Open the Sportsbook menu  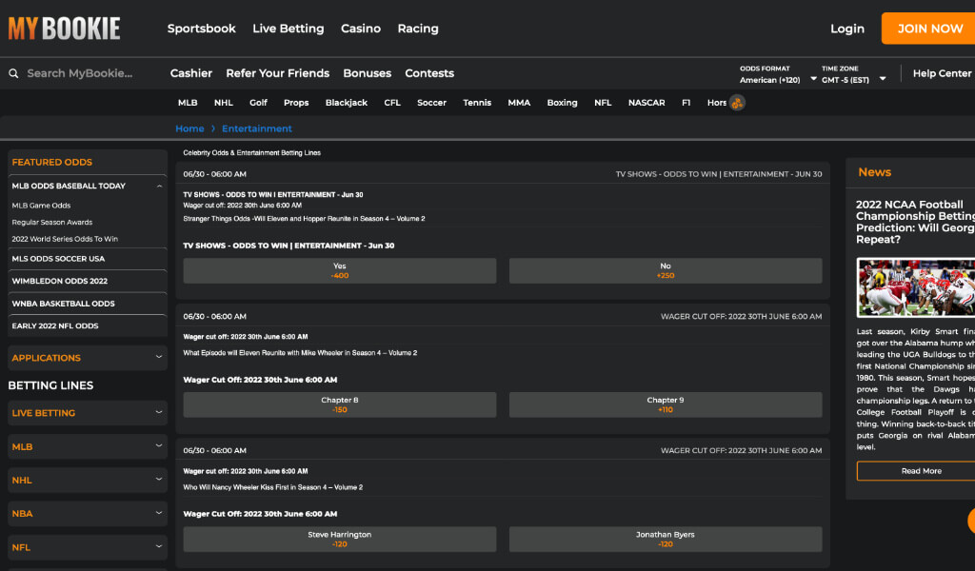[202, 29]
